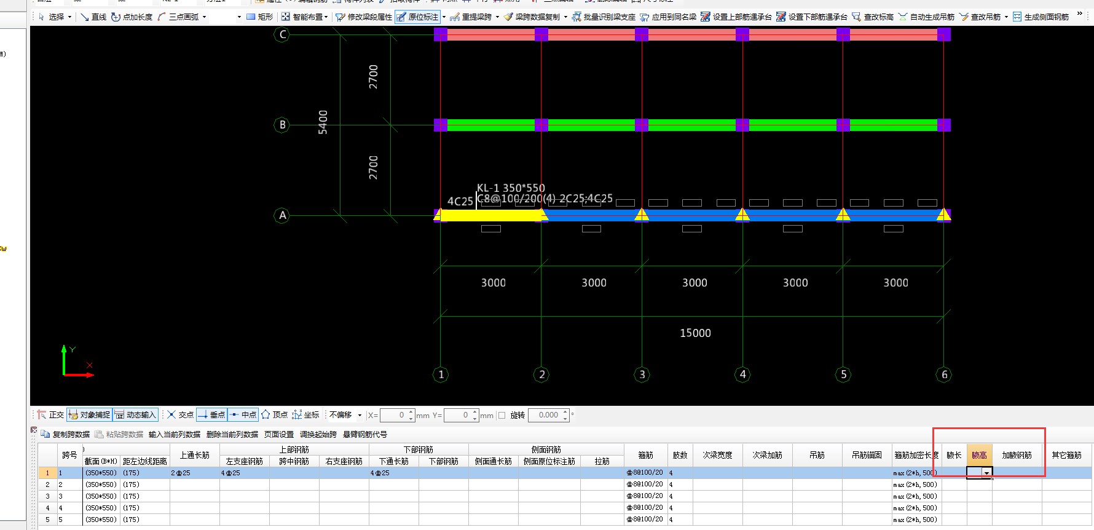The width and height of the screenshot is (1094, 530).
Task: Open 页面设置 page settings
Action: pos(278,434)
